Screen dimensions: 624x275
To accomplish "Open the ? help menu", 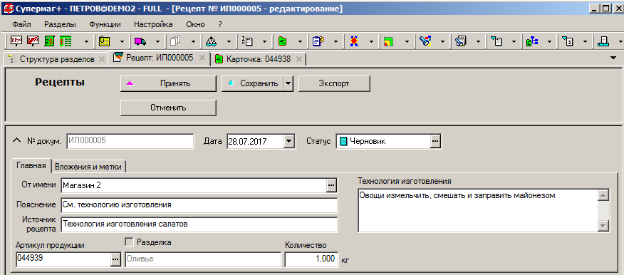I will (220, 24).
